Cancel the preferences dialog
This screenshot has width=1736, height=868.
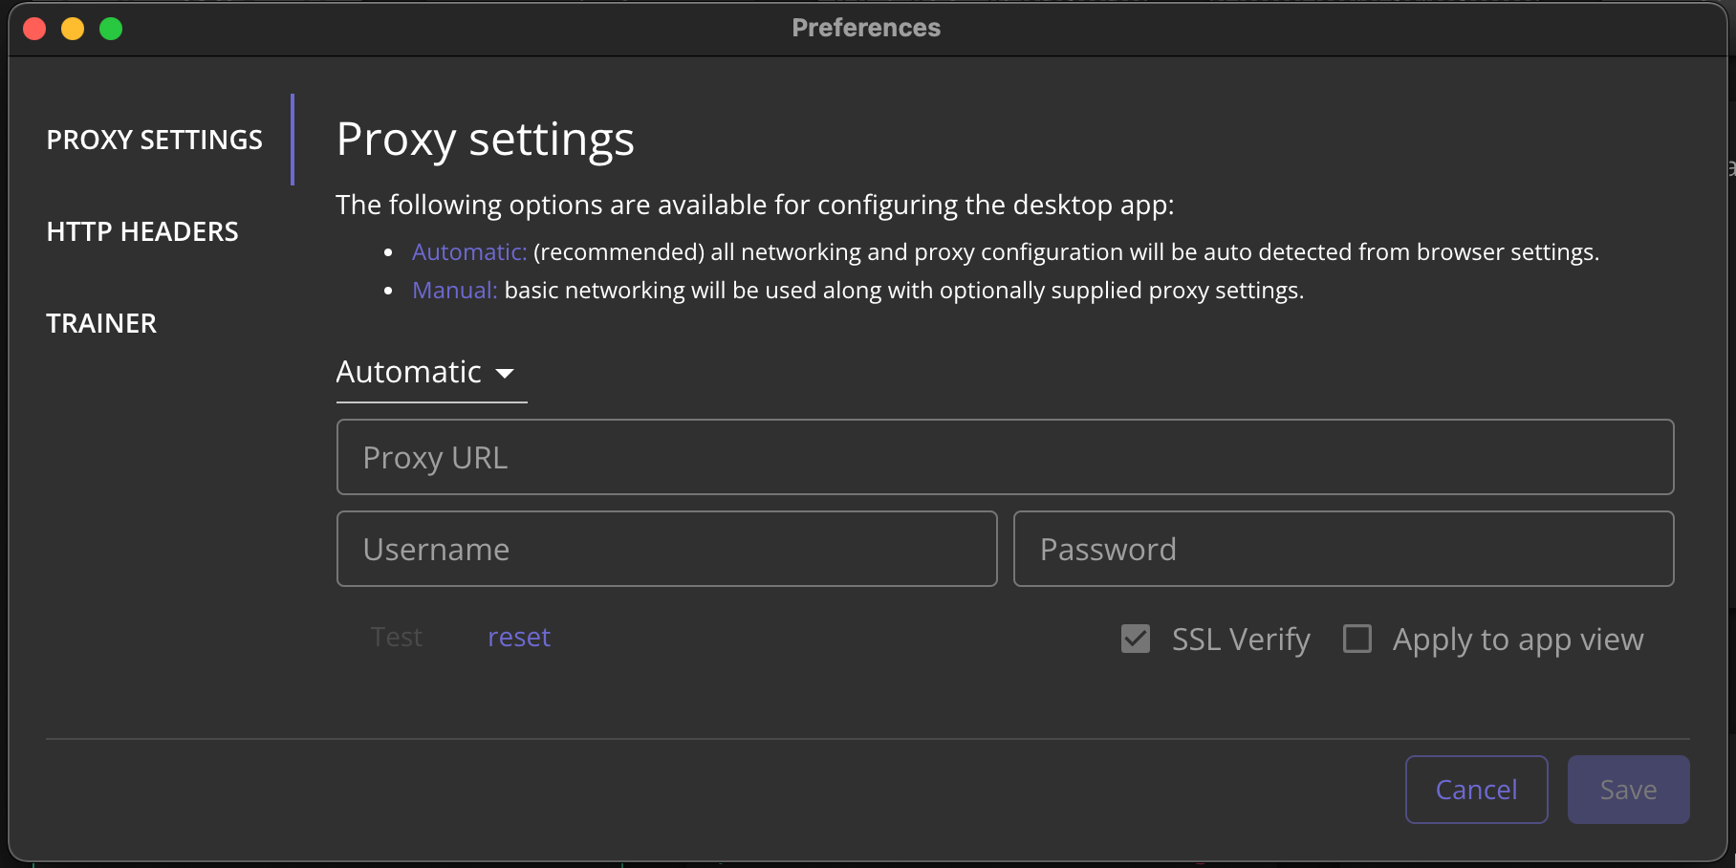[1476, 790]
